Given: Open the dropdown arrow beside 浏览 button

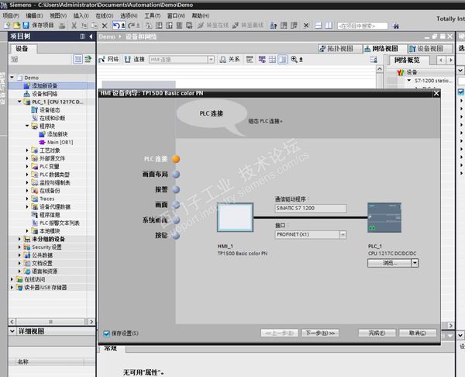Looking at the screenshot, I should (x=415, y=263).
